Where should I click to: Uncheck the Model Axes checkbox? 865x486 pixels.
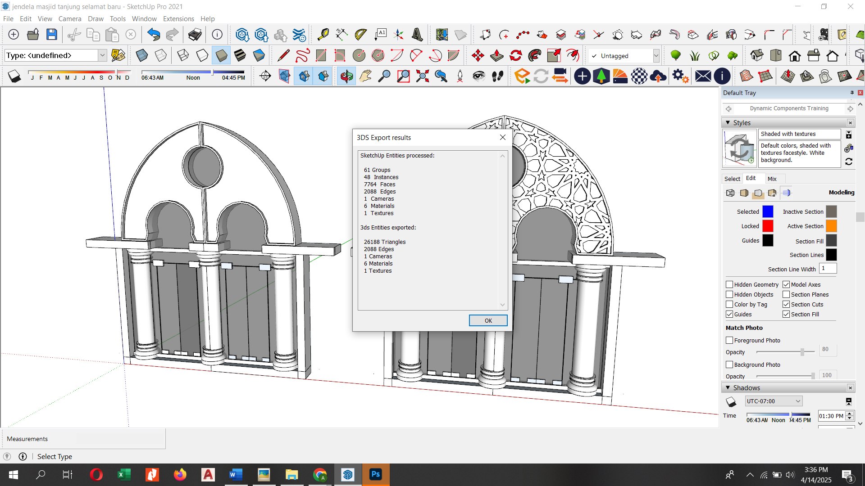pyautogui.click(x=786, y=284)
